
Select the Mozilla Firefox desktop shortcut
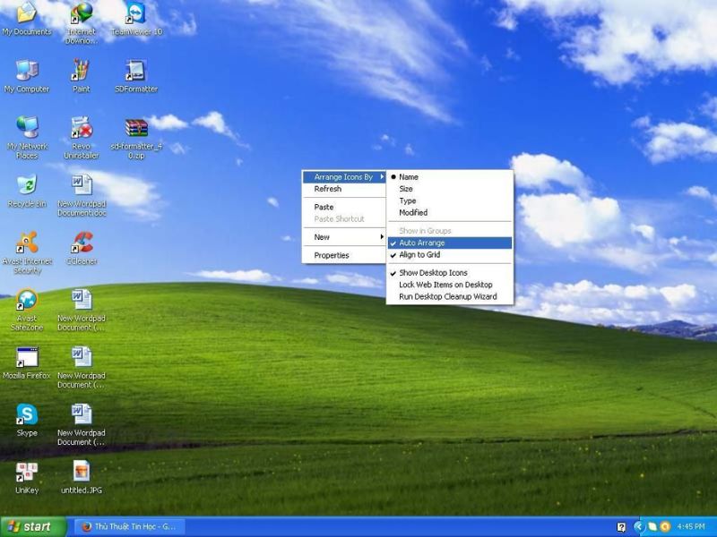(27, 363)
